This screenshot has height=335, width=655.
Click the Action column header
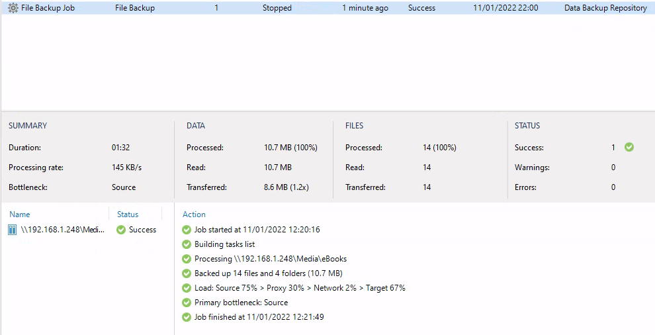[x=194, y=215]
